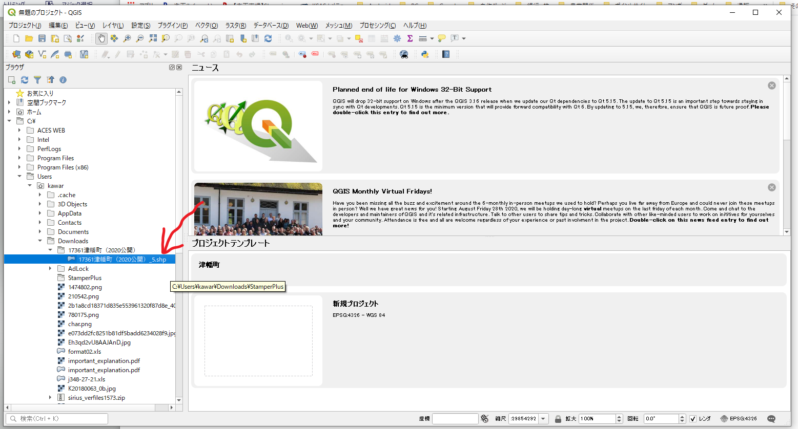The height and width of the screenshot is (429, 798).
Task: Collapse the Downloads folder
Action: [x=40, y=241]
